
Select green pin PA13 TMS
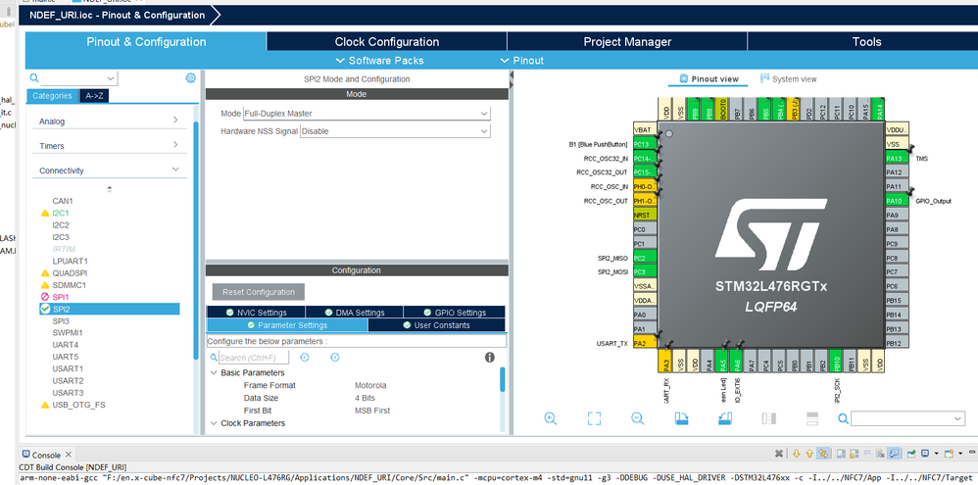tap(896, 159)
